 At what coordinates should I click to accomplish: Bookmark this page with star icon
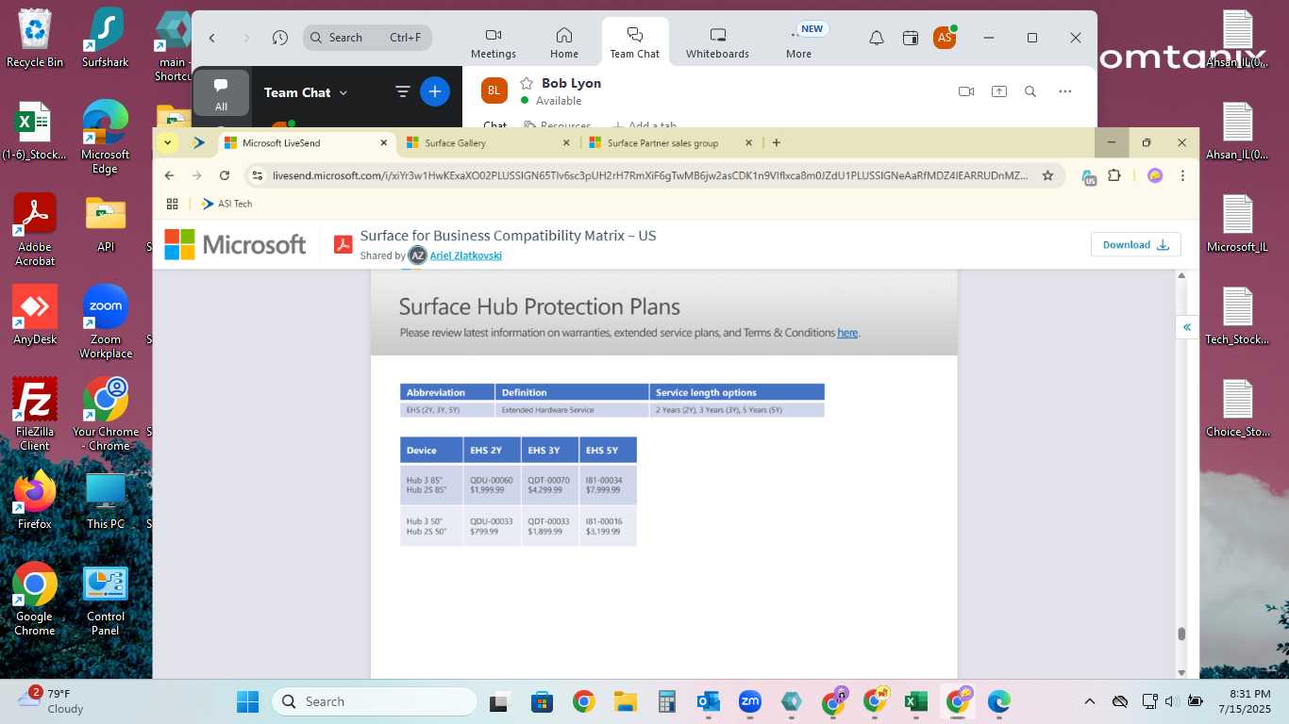tap(1047, 175)
